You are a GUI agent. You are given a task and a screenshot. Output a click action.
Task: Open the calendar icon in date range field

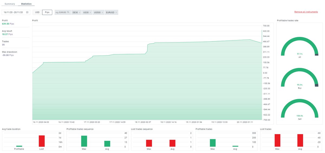pos(27,12)
